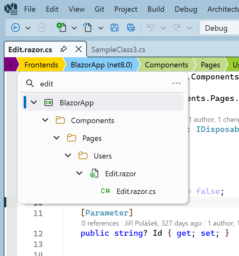Open the View menu
This screenshot has width=239, height=256.
point(76,9)
